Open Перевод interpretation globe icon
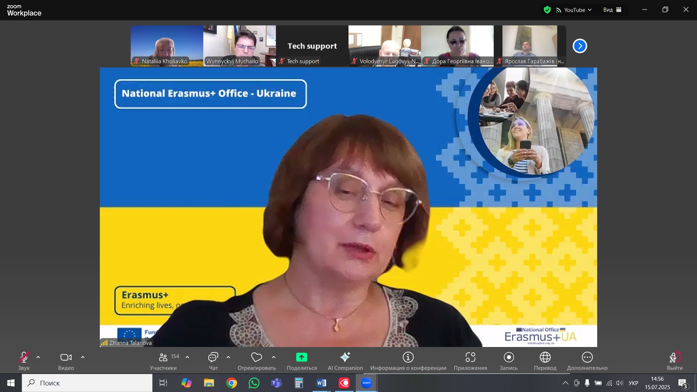697x392 pixels. click(545, 361)
